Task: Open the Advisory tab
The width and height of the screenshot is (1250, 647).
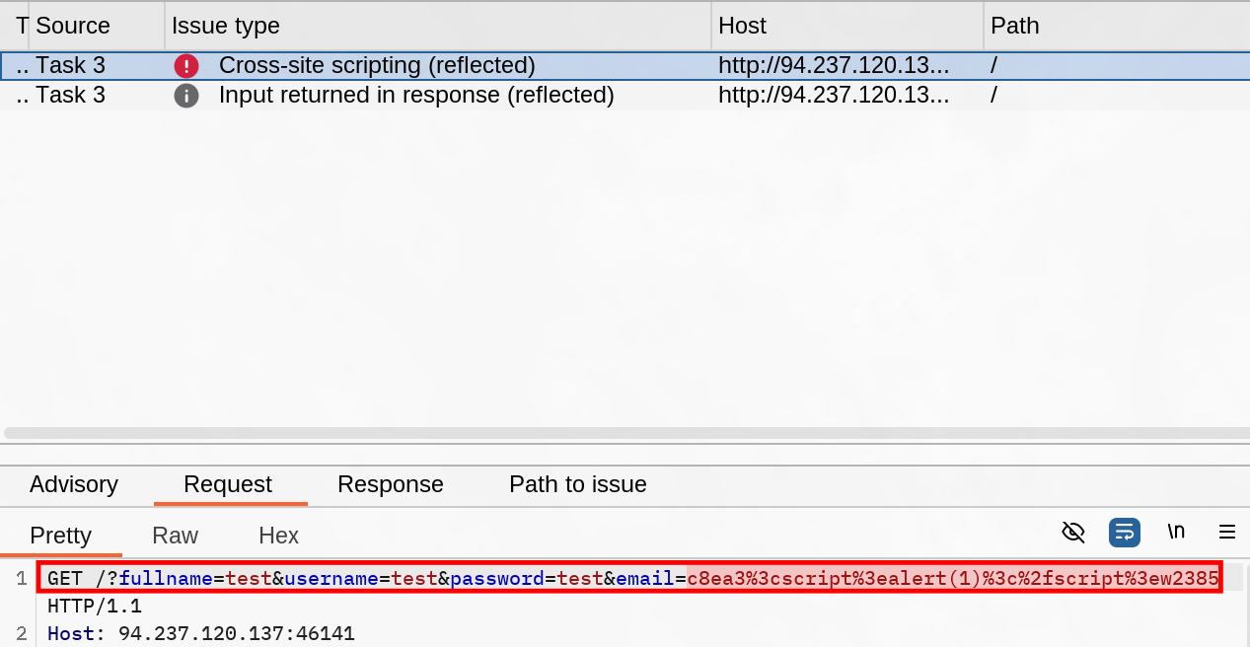Action: [74, 484]
